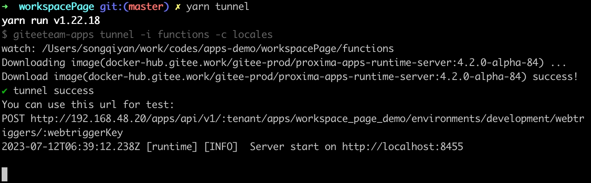Click the terminal cursor block

click(x=5, y=174)
